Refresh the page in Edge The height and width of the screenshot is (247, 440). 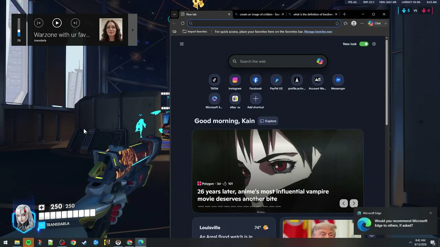[183, 23]
